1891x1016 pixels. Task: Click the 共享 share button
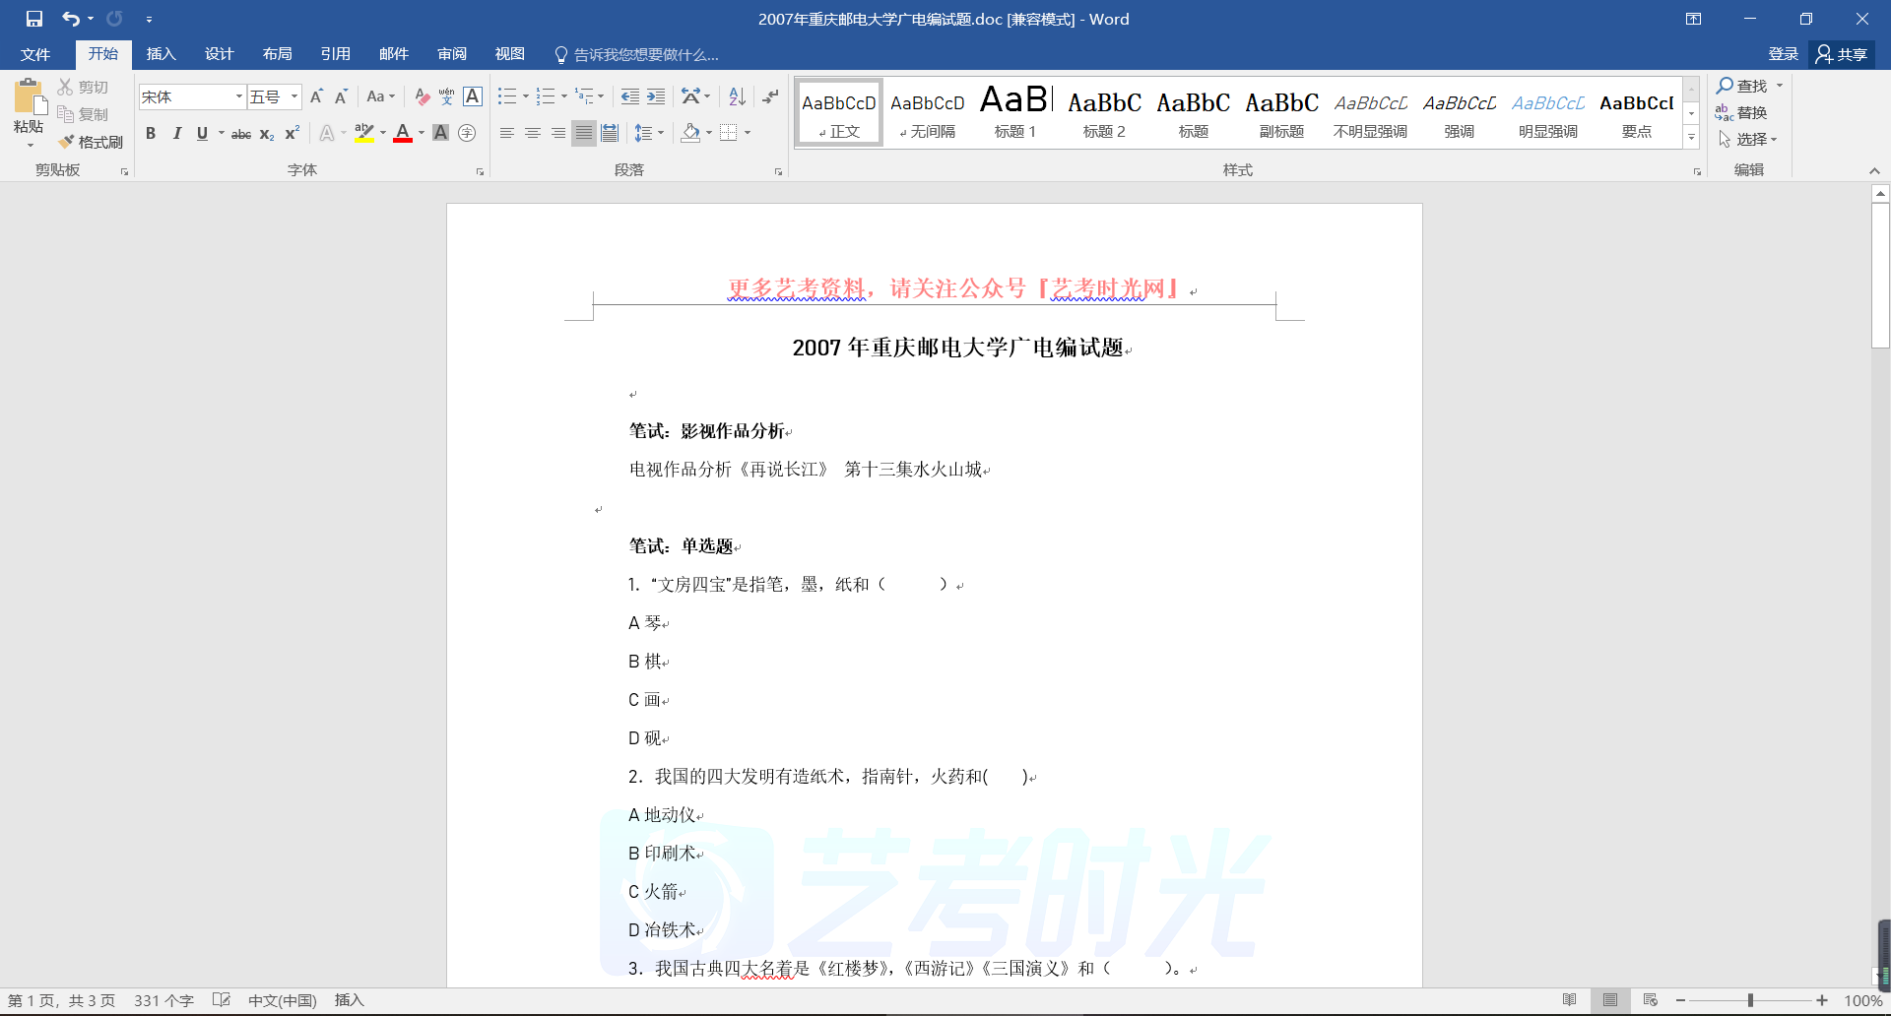pos(1842,54)
